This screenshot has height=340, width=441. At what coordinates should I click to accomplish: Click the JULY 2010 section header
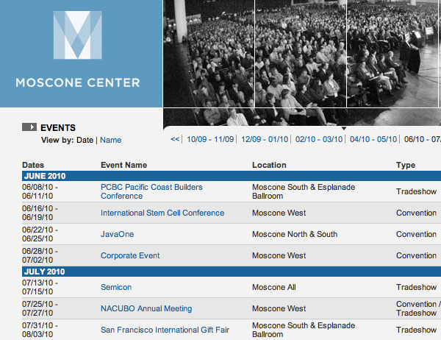click(x=44, y=272)
